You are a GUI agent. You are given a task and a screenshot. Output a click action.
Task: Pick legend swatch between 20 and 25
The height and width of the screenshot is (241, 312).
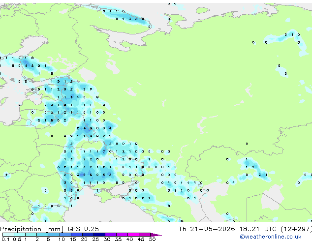pyautogui.click(x=88, y=235)
